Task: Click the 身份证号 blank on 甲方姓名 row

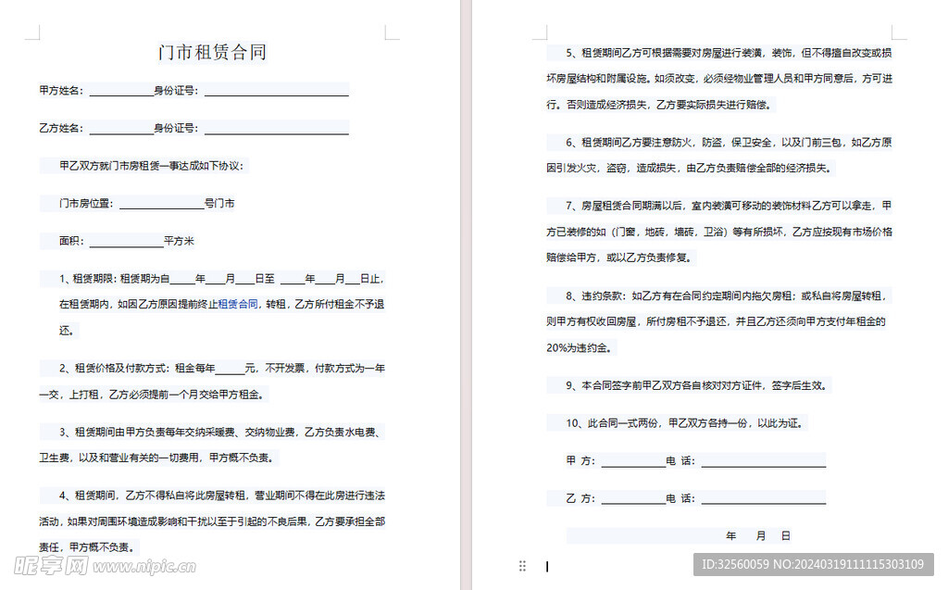Action: pyautogui.click(x=276, y=91)
